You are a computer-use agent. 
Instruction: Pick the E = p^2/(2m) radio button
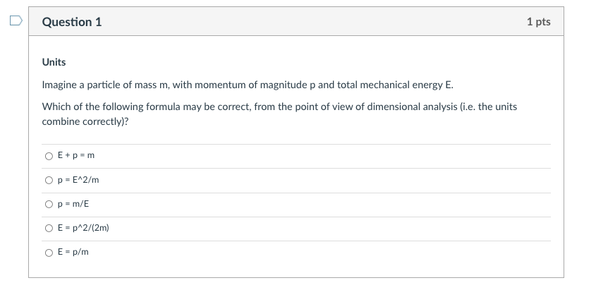pos(49,229)
